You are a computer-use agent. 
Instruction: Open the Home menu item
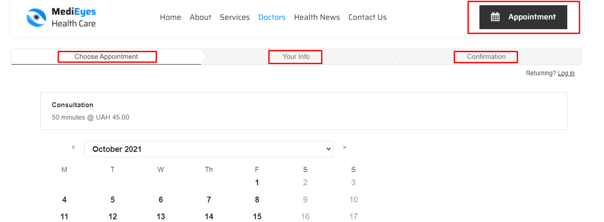tap(170, 17)
